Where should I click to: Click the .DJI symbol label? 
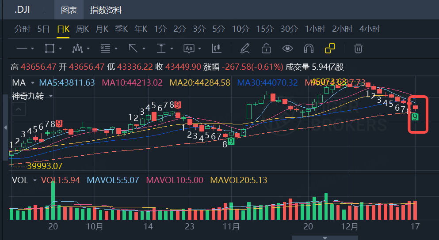(x=22, y=10)
